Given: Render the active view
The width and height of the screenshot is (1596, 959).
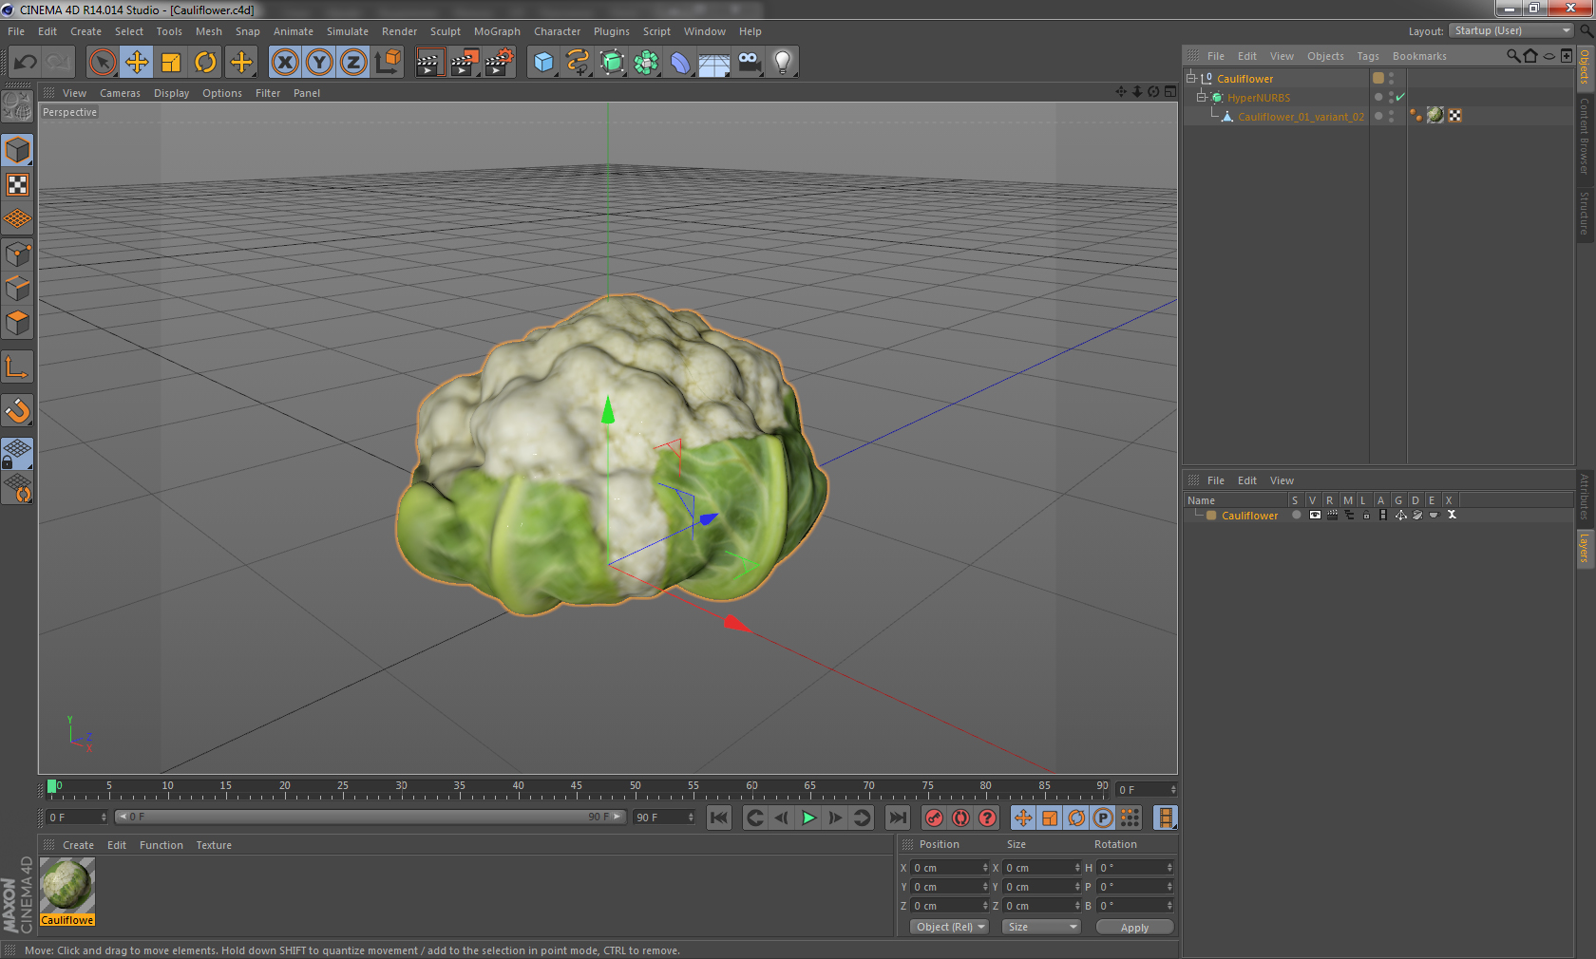Looking at the screenshot, I should pos(429,63).
